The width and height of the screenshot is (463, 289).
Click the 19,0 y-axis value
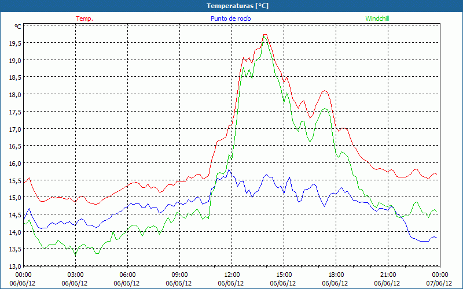pyautogui.click(x=16, y=61)
